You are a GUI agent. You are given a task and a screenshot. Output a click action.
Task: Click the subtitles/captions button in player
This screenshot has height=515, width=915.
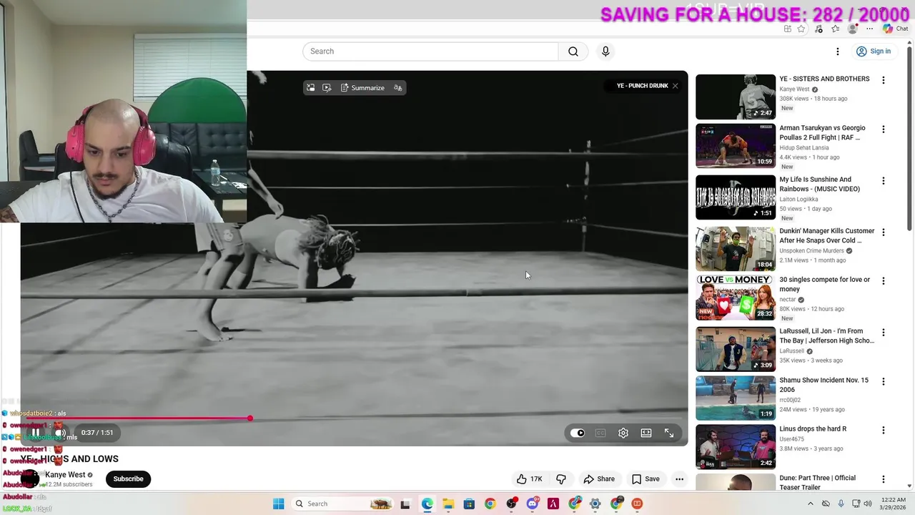tap(600, 433)
